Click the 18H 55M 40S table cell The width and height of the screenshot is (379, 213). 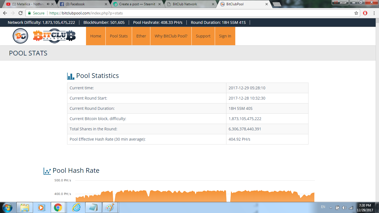267,108
